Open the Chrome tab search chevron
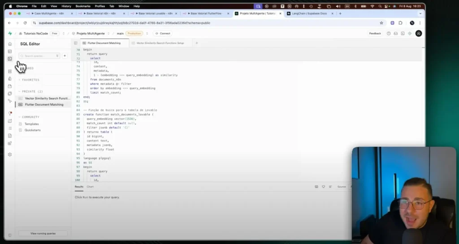Viewport: 459px width, 244px height. tap(420, 13)
